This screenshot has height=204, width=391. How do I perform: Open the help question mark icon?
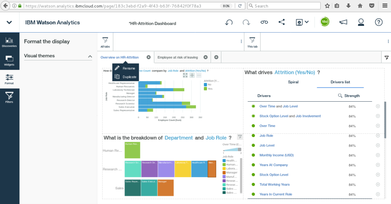[x=378, y=22]
